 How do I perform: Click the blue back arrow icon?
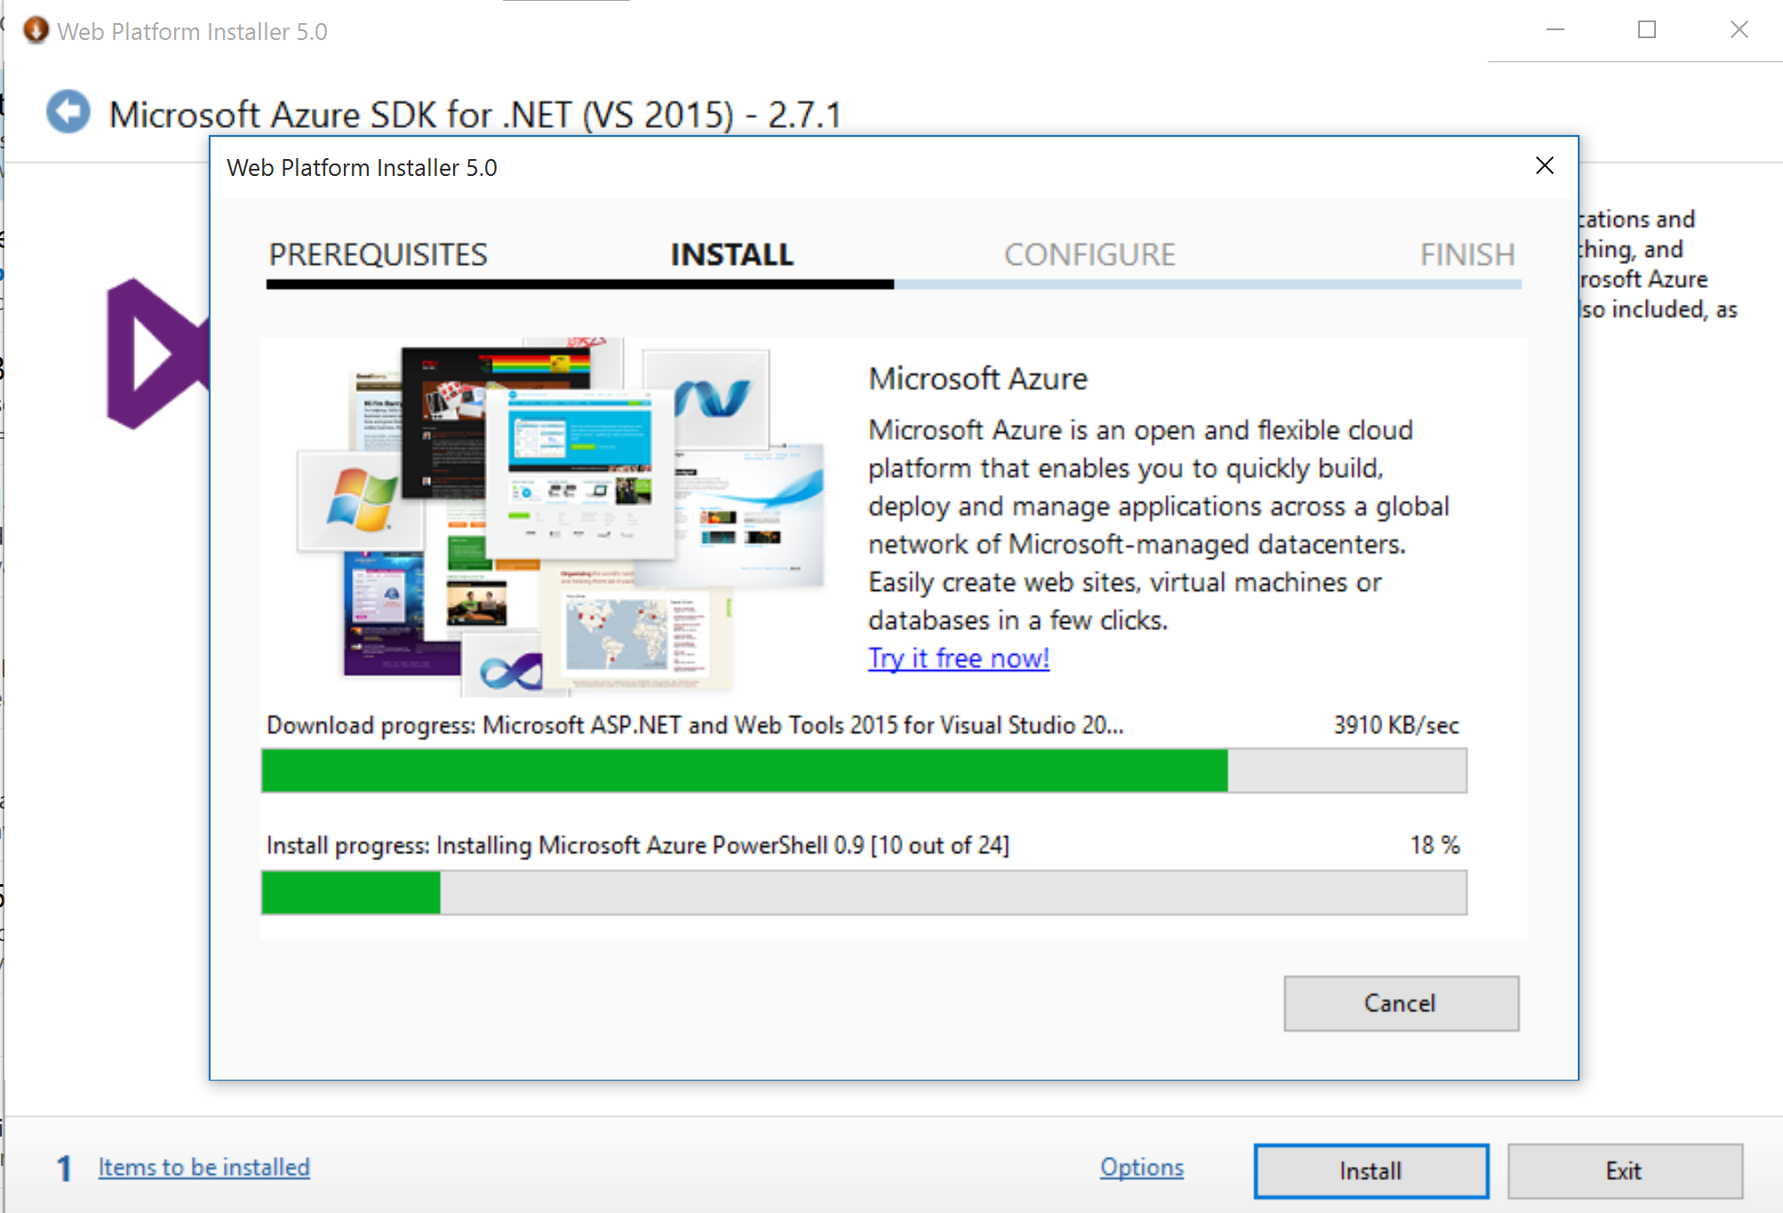click(x=68, y=112)
